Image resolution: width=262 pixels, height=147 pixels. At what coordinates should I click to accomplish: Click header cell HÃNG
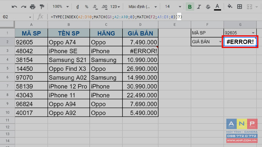coord(106,33)
